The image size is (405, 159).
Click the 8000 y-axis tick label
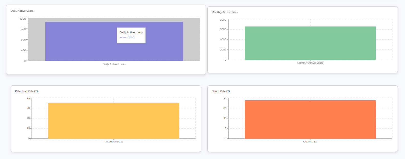coord(223,20)
